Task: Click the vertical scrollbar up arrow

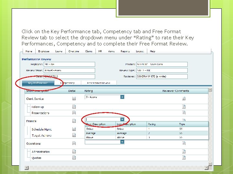Action: coord(210,90)
